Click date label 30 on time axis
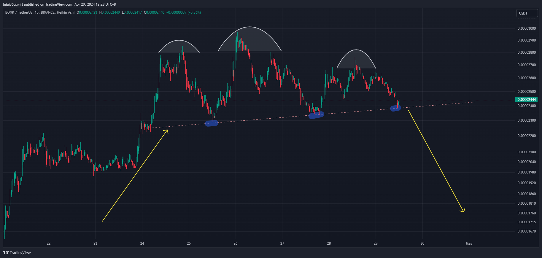 click(x=422, y=243)
